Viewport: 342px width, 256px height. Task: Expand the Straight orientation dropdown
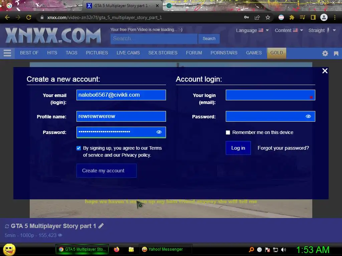tap(322, 30)
